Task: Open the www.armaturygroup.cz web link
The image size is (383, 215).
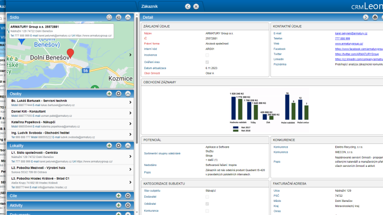Action: (349, 44)
